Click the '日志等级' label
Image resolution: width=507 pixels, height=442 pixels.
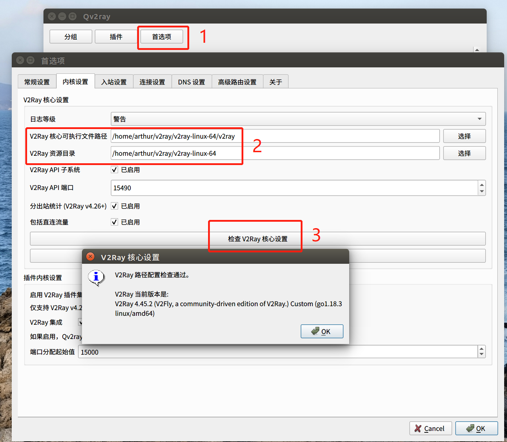click(43, 119)
